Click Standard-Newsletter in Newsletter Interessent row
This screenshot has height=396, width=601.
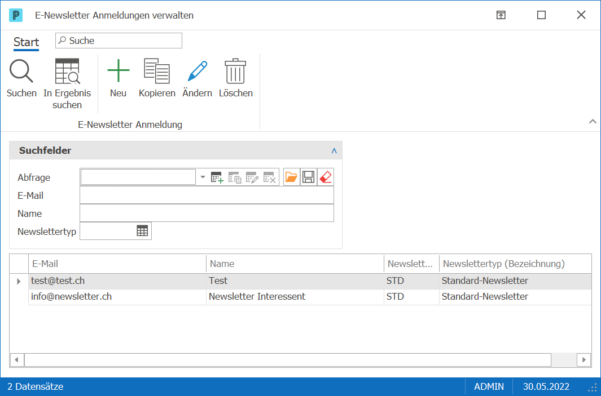coord(515,296)
